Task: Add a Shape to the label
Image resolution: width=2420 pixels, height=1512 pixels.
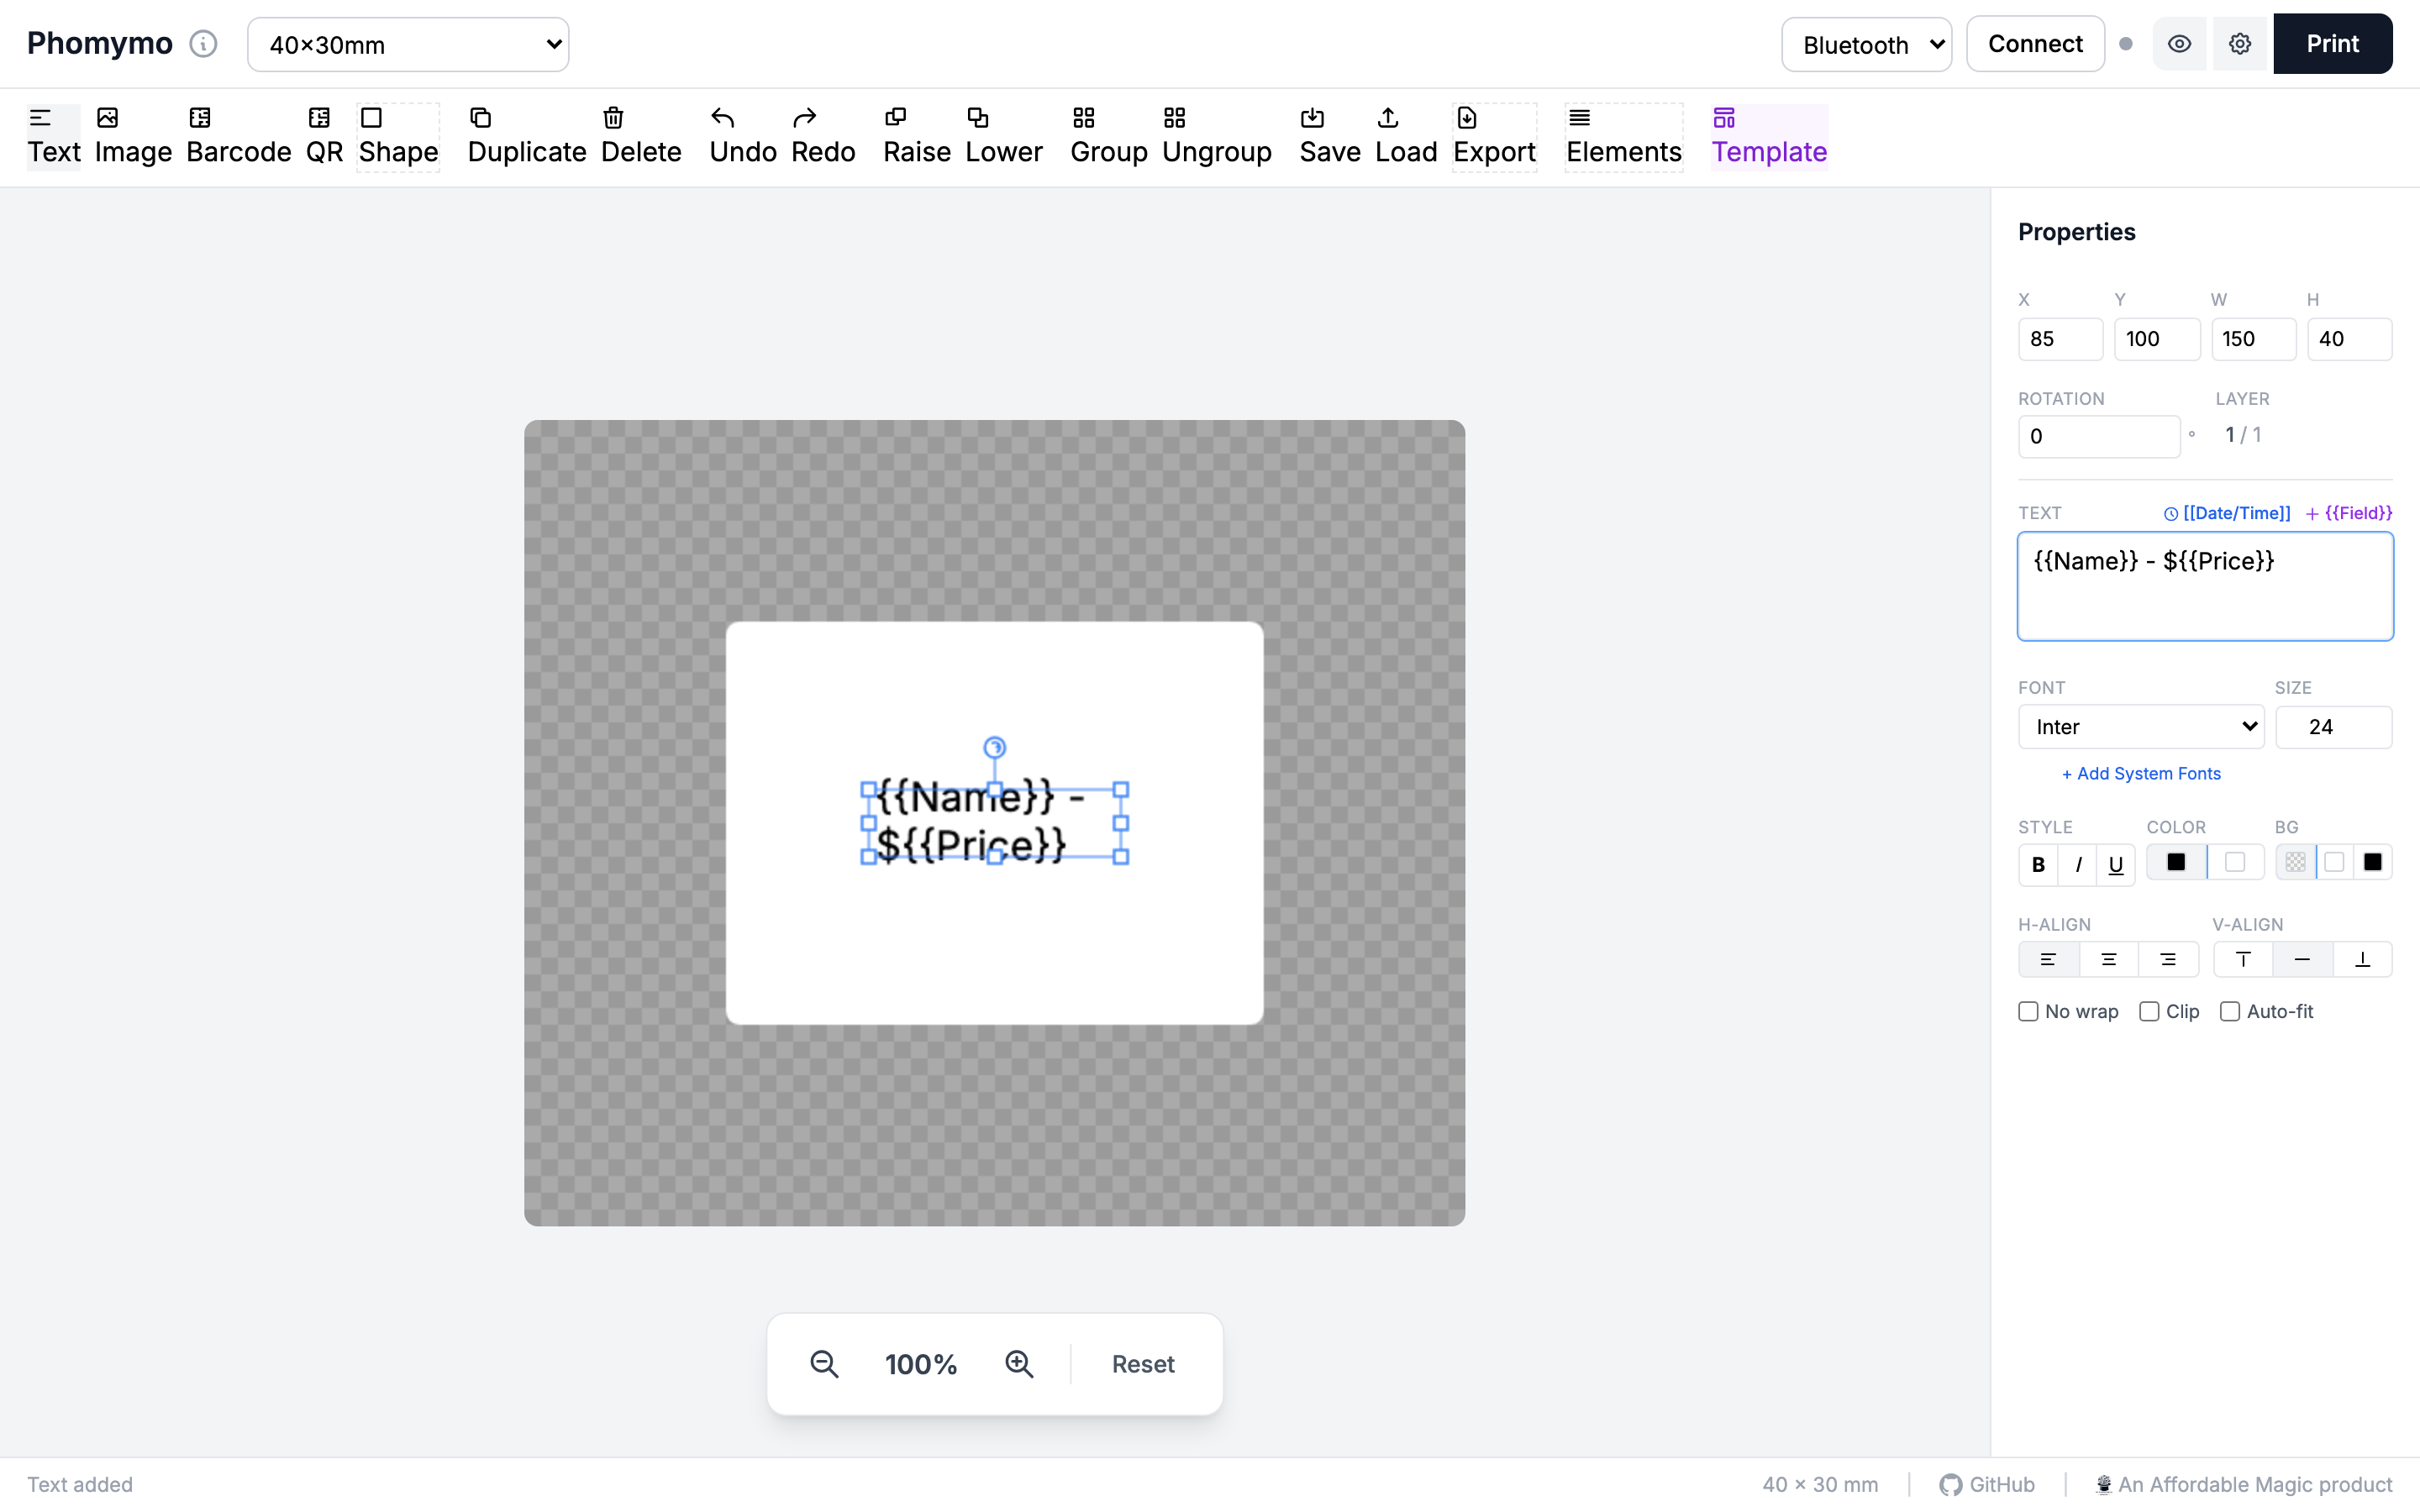Action: click(x=397, y=135)
